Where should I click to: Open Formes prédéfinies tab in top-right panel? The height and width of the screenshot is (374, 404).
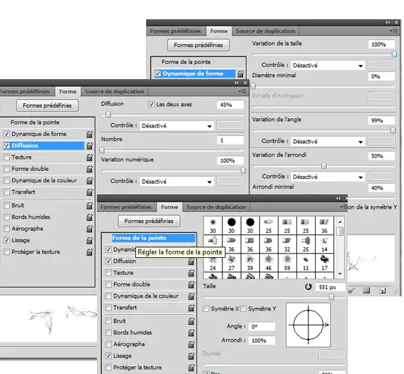(175, 31)
